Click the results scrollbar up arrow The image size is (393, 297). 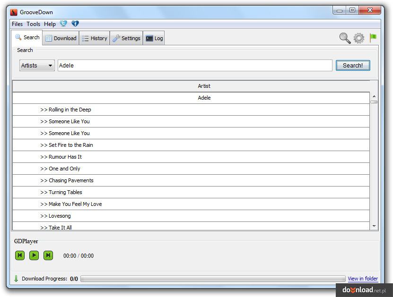(x=374, y=96)
